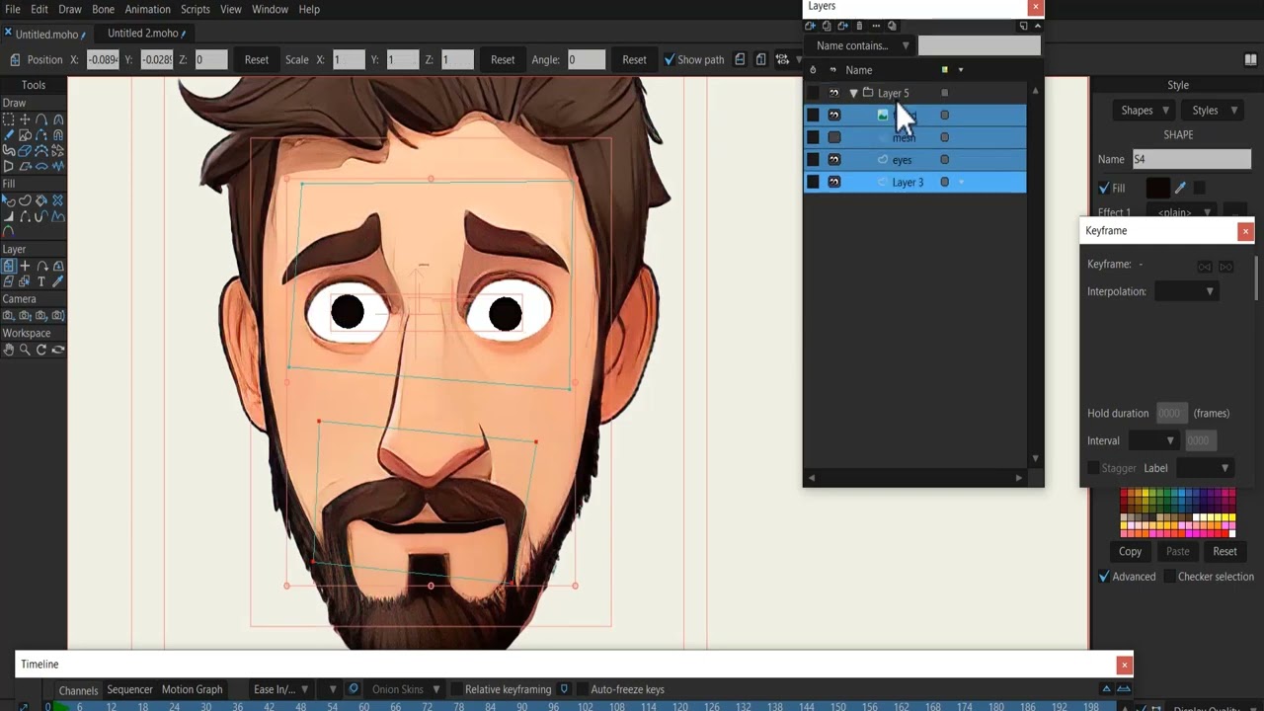The width and height of the screenshot is (1264, 711).
Task: Select the Transform Points tool
Action: tap(25, 119)
